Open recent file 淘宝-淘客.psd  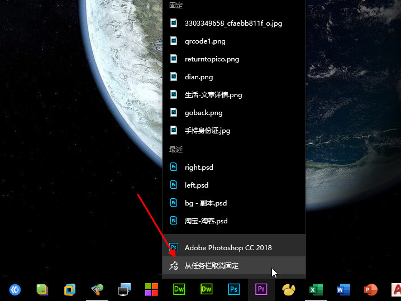[x=206, y=221]
